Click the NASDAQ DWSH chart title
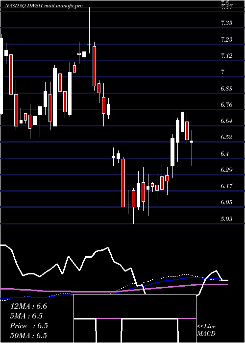Screen dimensions: 245x343 43,6
